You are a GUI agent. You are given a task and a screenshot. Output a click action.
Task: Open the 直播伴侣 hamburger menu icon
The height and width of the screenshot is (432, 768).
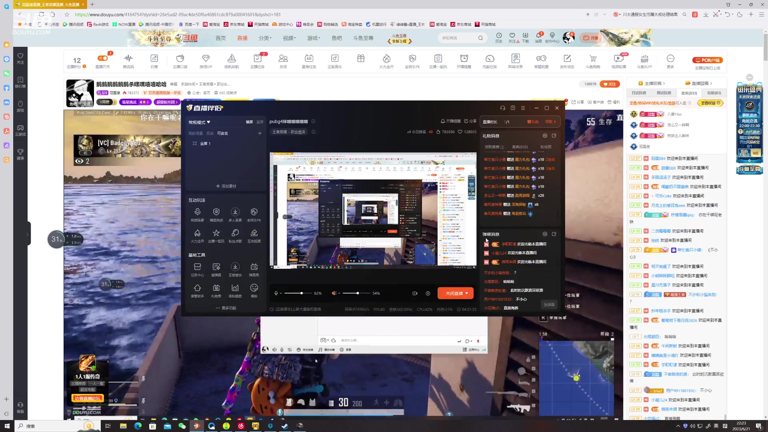[523, 108]
